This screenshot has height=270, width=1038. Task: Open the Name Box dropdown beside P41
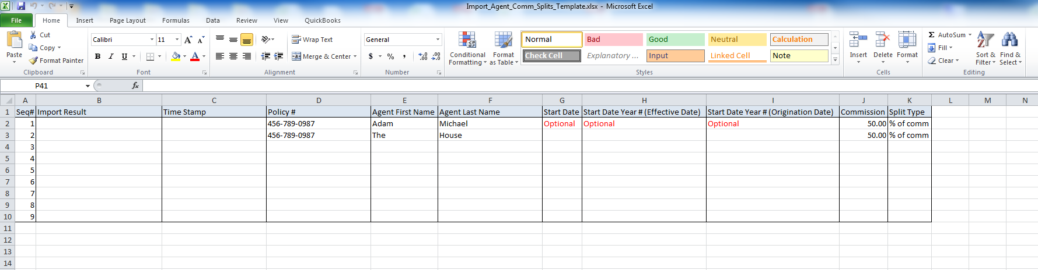tap(88, 86)
